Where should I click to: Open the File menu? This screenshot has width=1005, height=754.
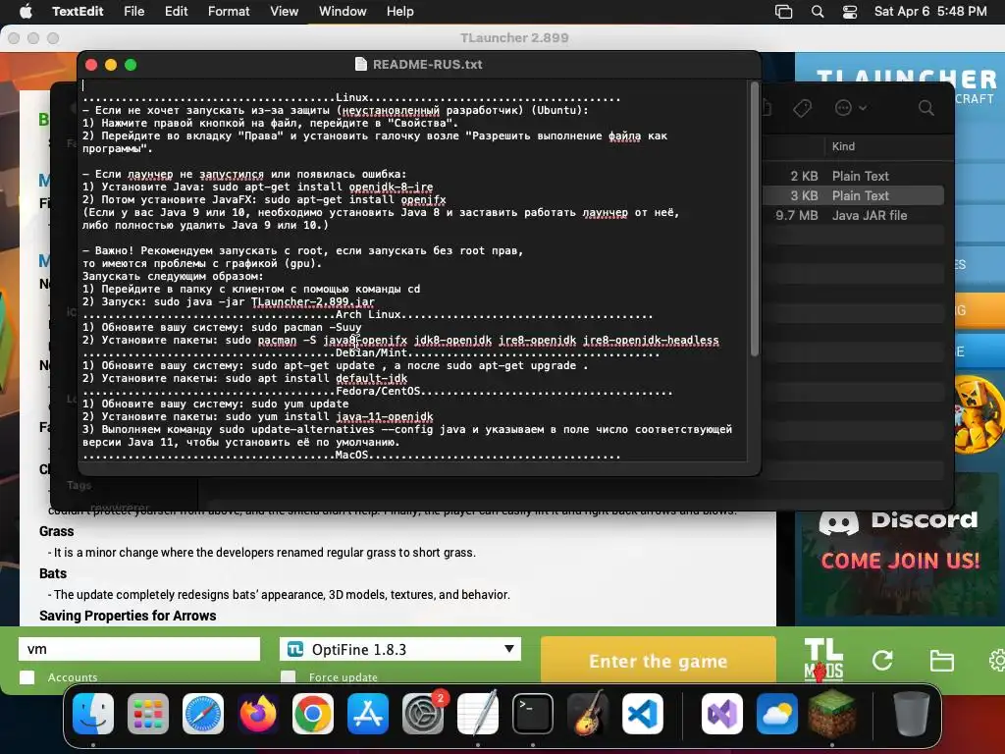click(x=133, y=11)
